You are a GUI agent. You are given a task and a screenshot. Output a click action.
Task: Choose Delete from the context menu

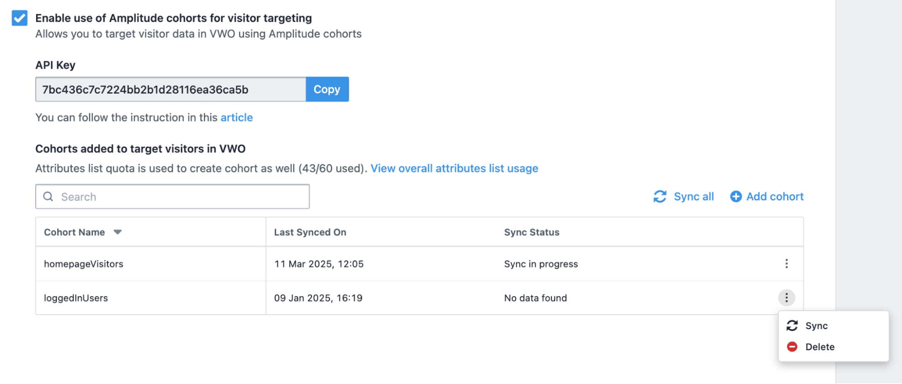pyautogui.click(x=833, y=347)
